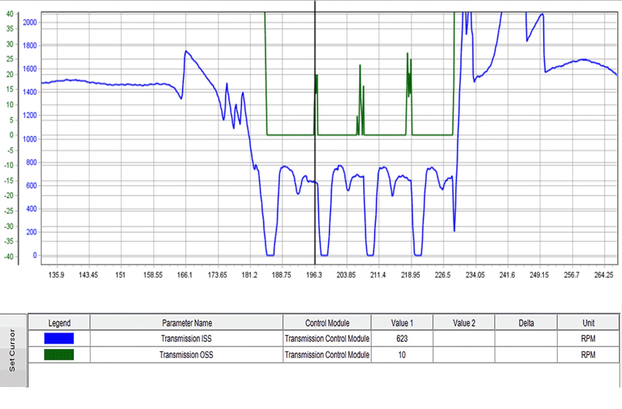Click the empty Value 2 cell for ISS
The width and height of the screenshot is (622, 409).
464,339
